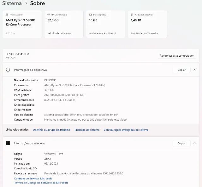Click the Versão value 25H2
This screenshot has width=202, height=187.
[x=47, y=159]
